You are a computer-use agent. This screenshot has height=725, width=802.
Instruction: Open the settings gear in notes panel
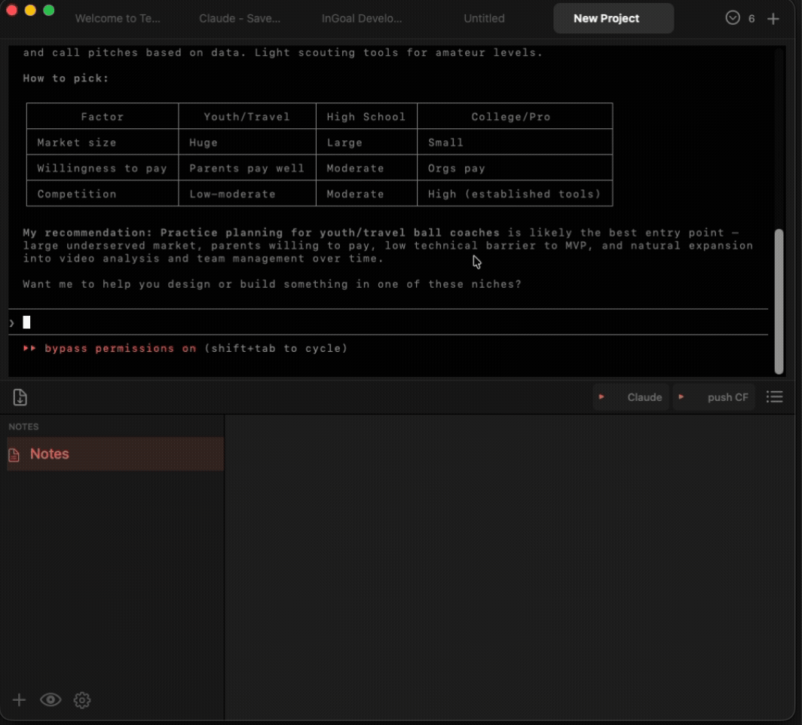point(82,700)
